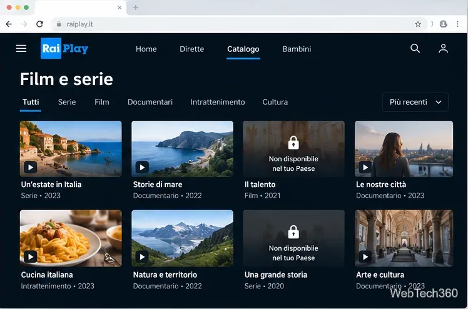
Task: Play Un'estate in Italia via play icon
Action: point(31,168)
